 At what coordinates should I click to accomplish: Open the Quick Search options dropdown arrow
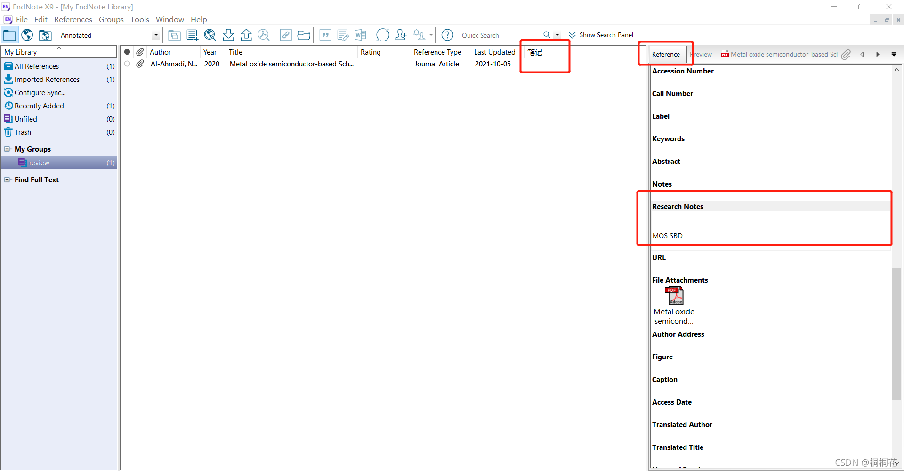(557, 35)
